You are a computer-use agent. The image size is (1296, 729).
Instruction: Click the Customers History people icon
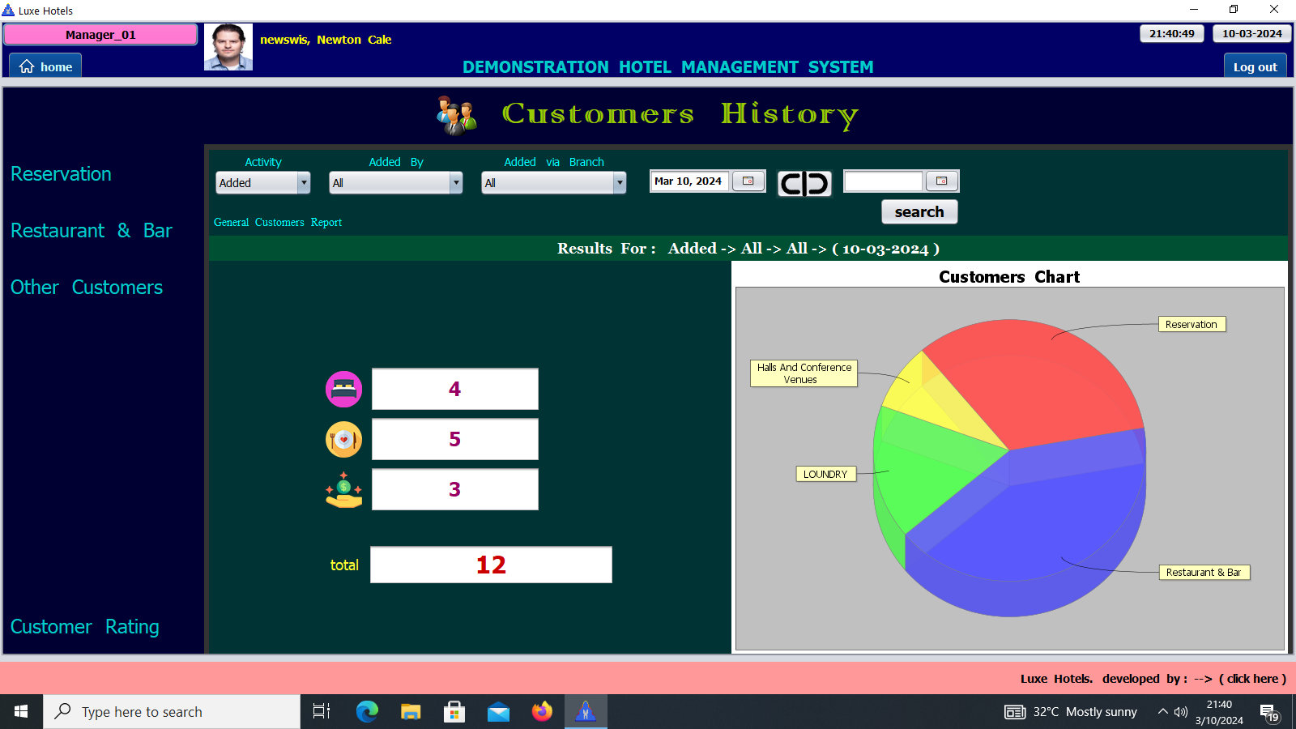(x=457, y=115)
